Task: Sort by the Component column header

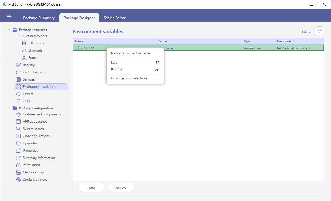Action: click(x=296, y=41)
